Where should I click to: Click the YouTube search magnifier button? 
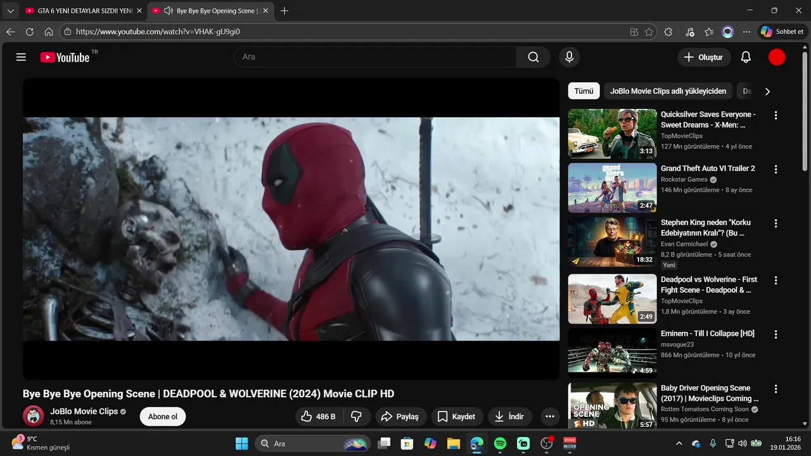pyautogui.click(x=533, y=57)
